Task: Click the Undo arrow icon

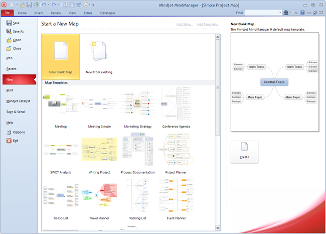Action: (x=44, y=5)
